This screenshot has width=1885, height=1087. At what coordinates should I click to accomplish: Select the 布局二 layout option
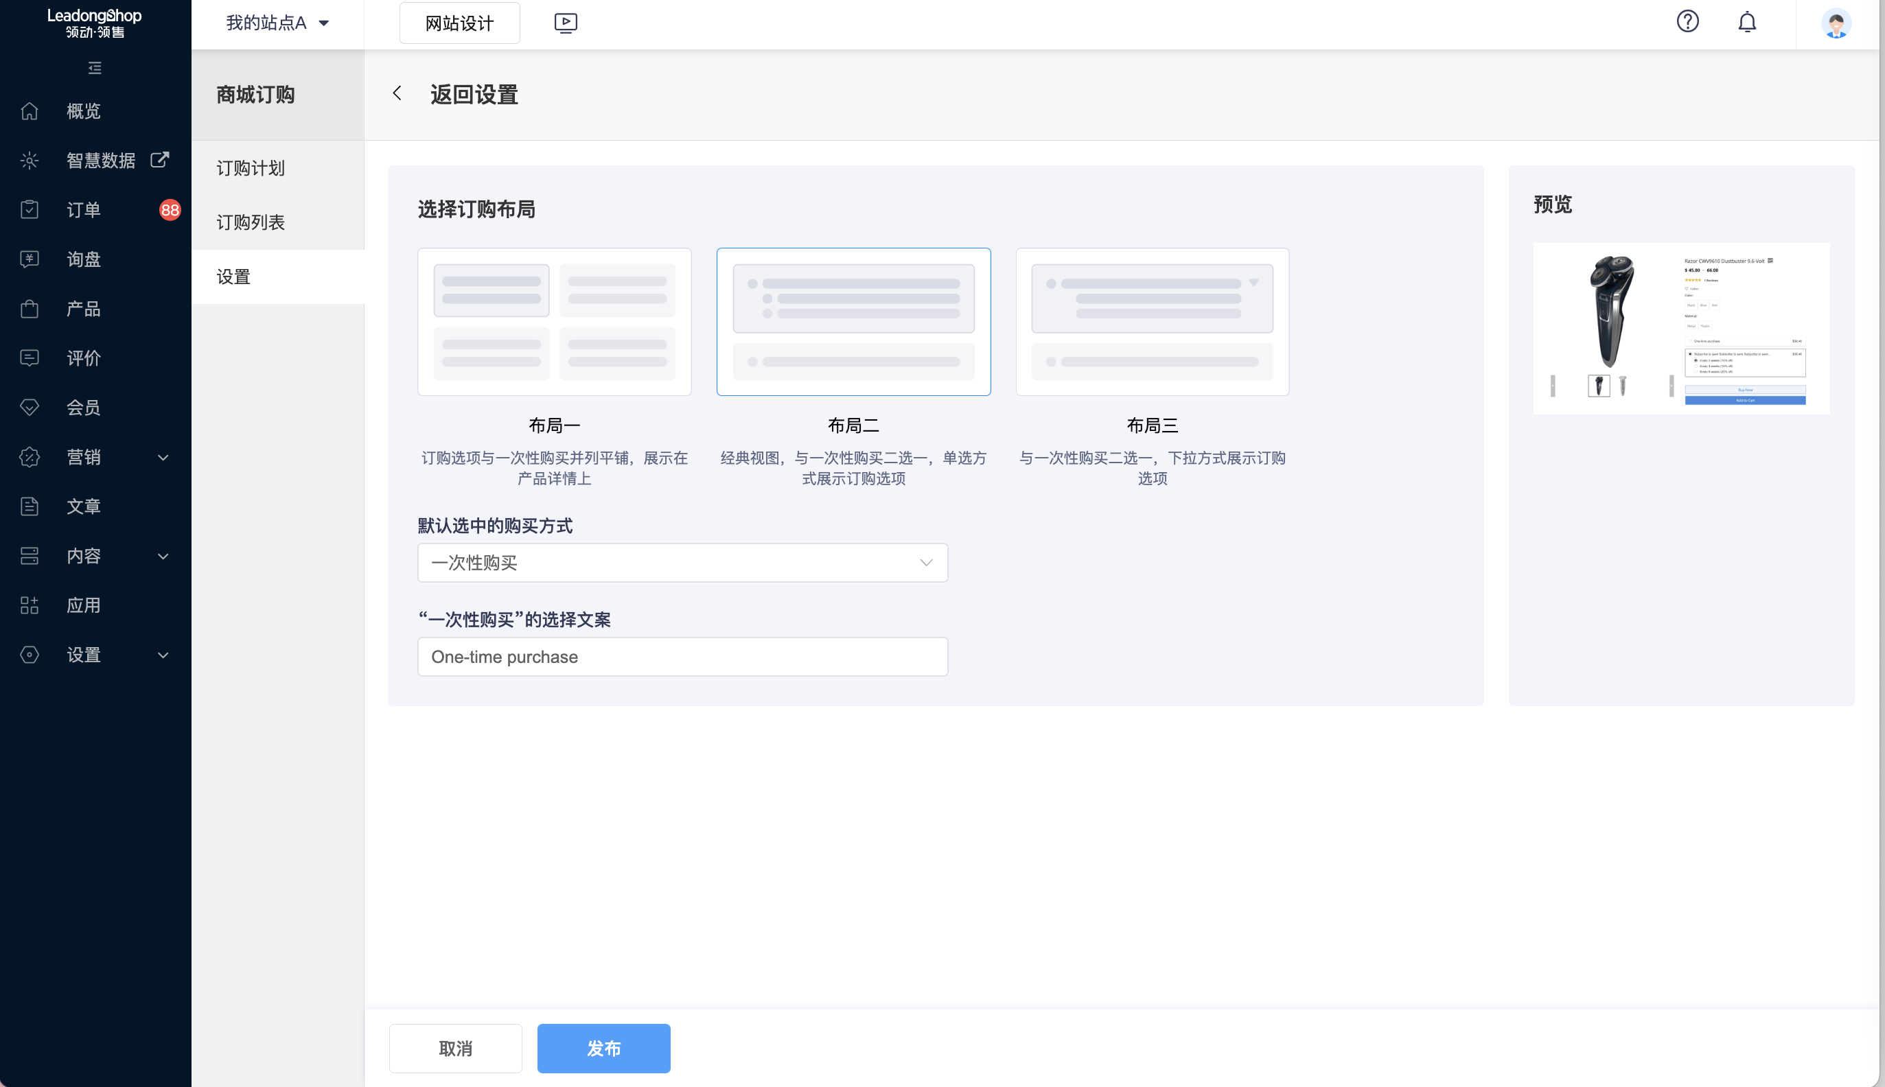point(853,321)
